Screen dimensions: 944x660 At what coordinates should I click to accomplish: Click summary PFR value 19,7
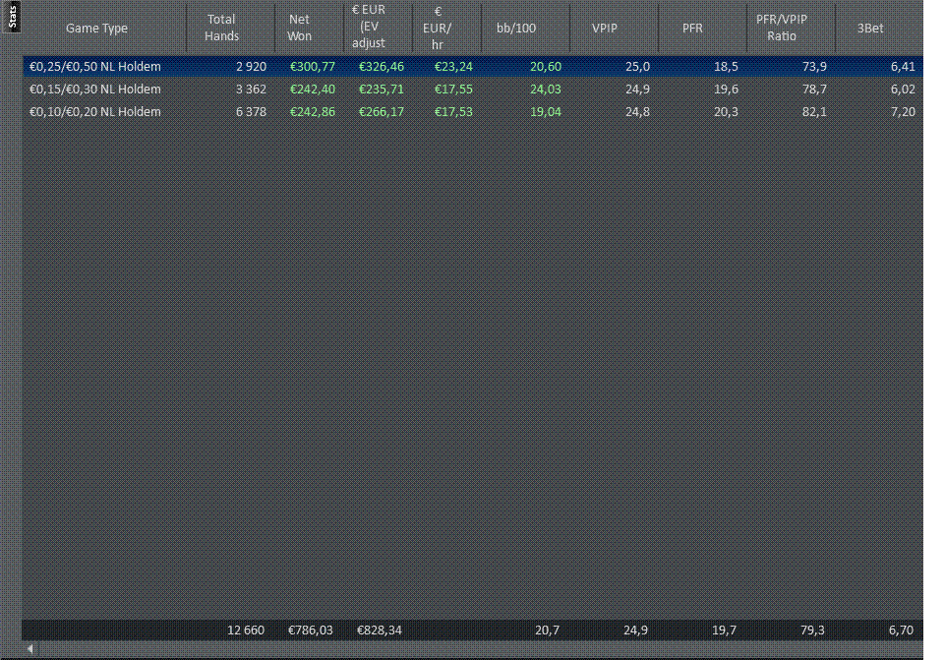pyautogui.click(x=725, y=630)
